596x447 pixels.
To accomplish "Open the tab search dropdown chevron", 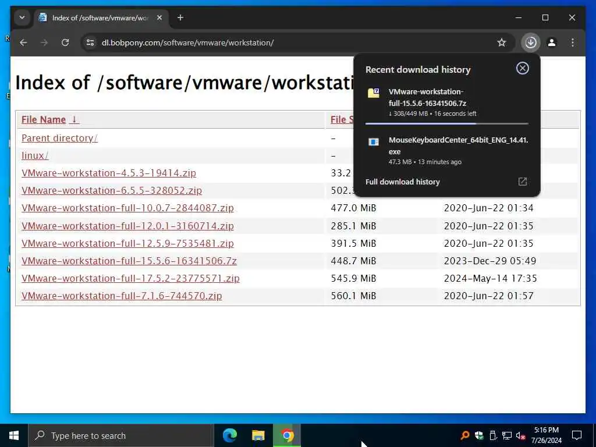I will coord(22,17).
